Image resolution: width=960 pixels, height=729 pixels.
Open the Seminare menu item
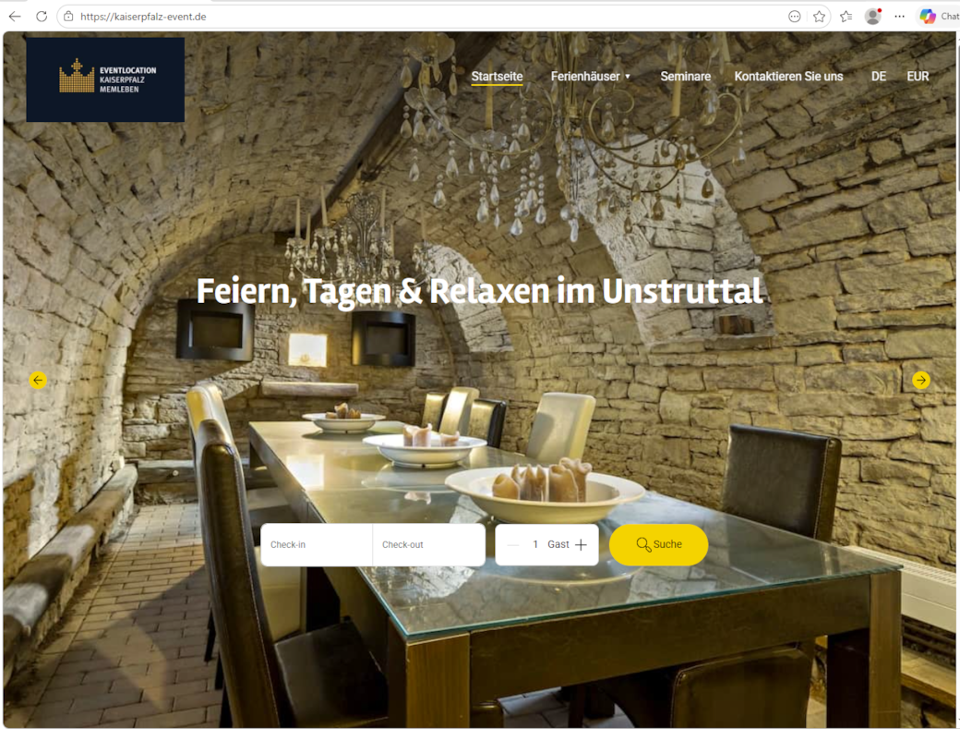pos(685,77)
